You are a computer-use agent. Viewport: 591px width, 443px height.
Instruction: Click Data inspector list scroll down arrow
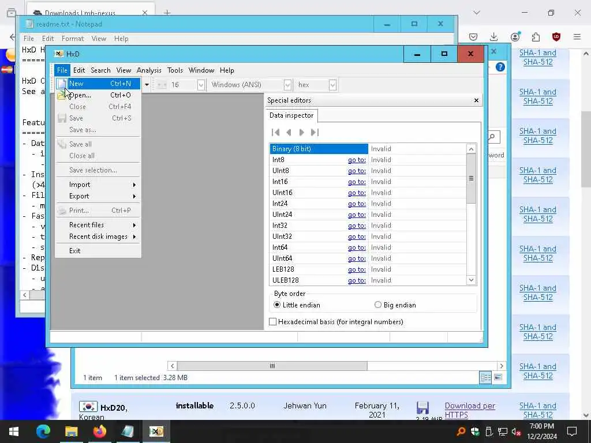[471, 280]
